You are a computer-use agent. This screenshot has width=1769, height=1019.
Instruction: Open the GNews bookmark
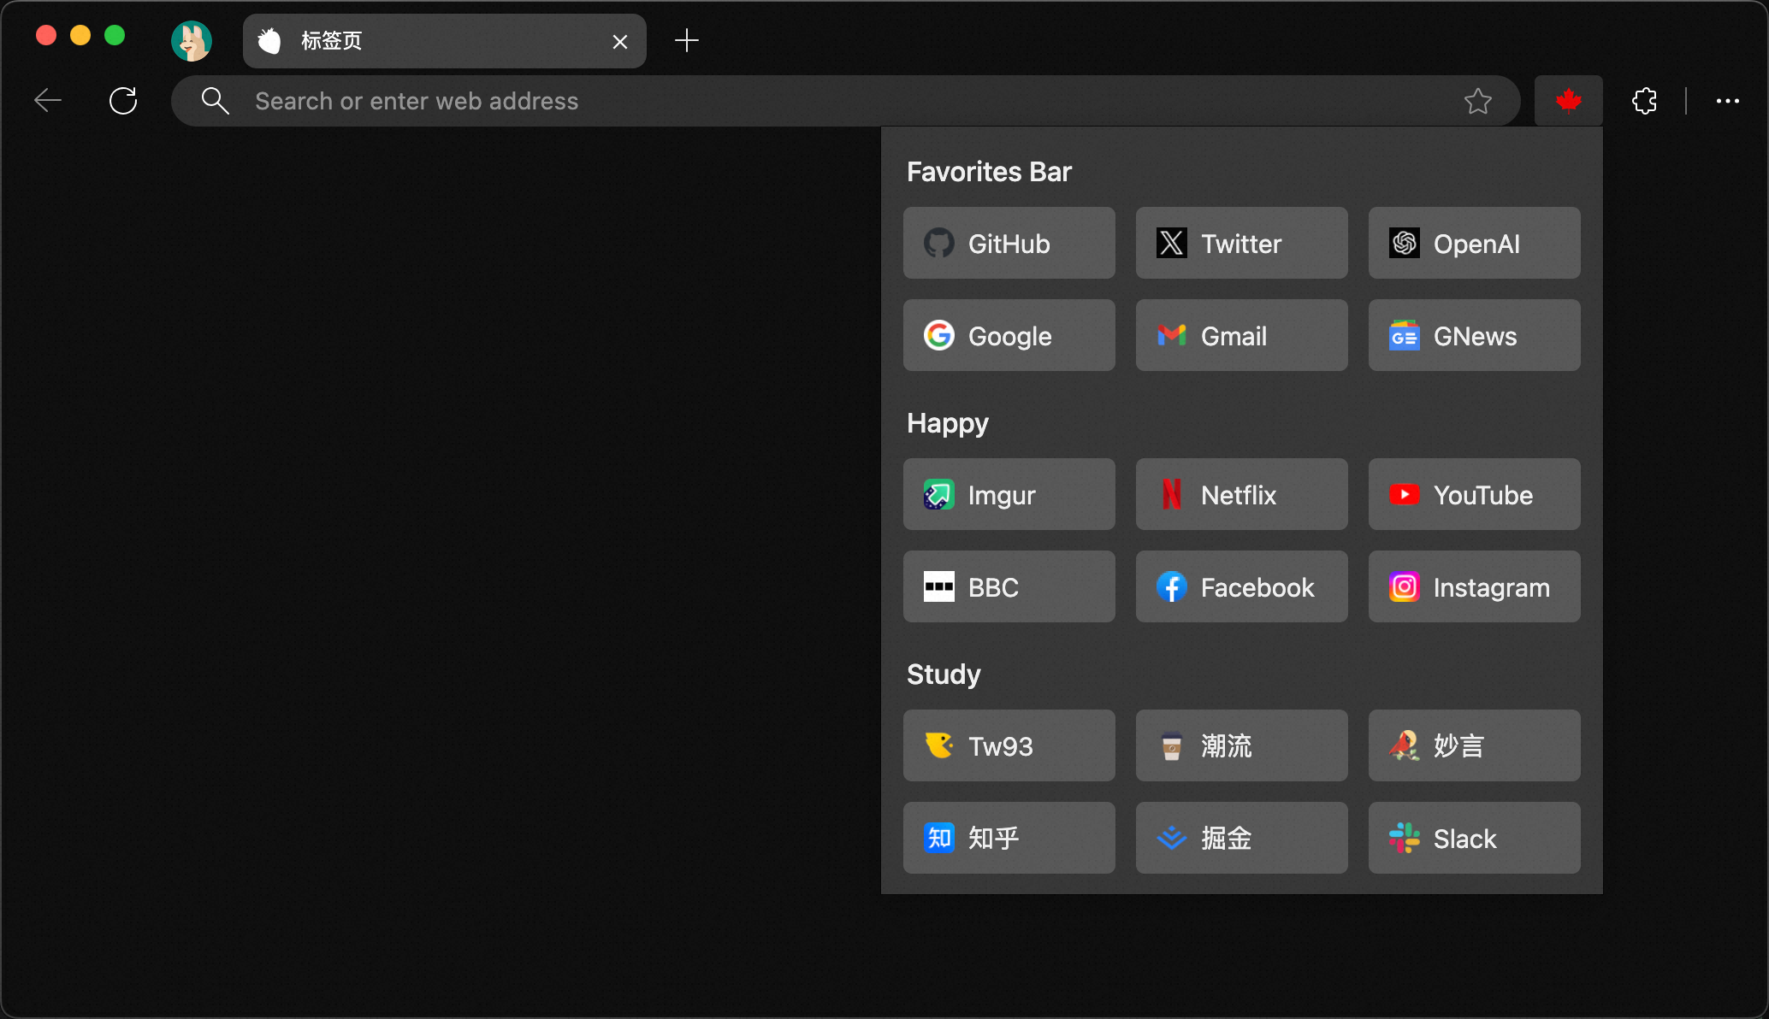pyautogui.click(x=1474, y=335)
